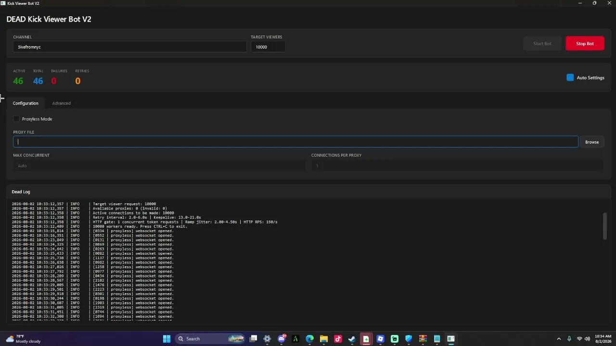616x346 pixels.
Task: Click the Target Viewers field
Action: (268, 47)
